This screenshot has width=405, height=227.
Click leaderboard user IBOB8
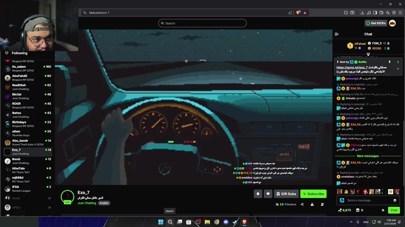pyautogui.click(x=377, y=48)
